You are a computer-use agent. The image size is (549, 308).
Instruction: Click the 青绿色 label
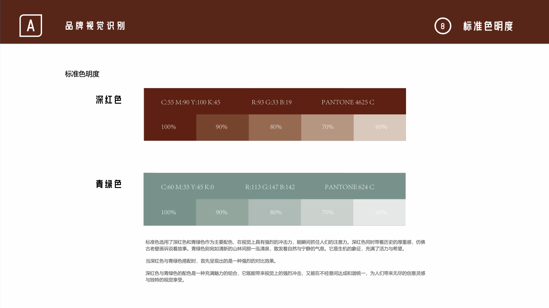coord(109,184)
